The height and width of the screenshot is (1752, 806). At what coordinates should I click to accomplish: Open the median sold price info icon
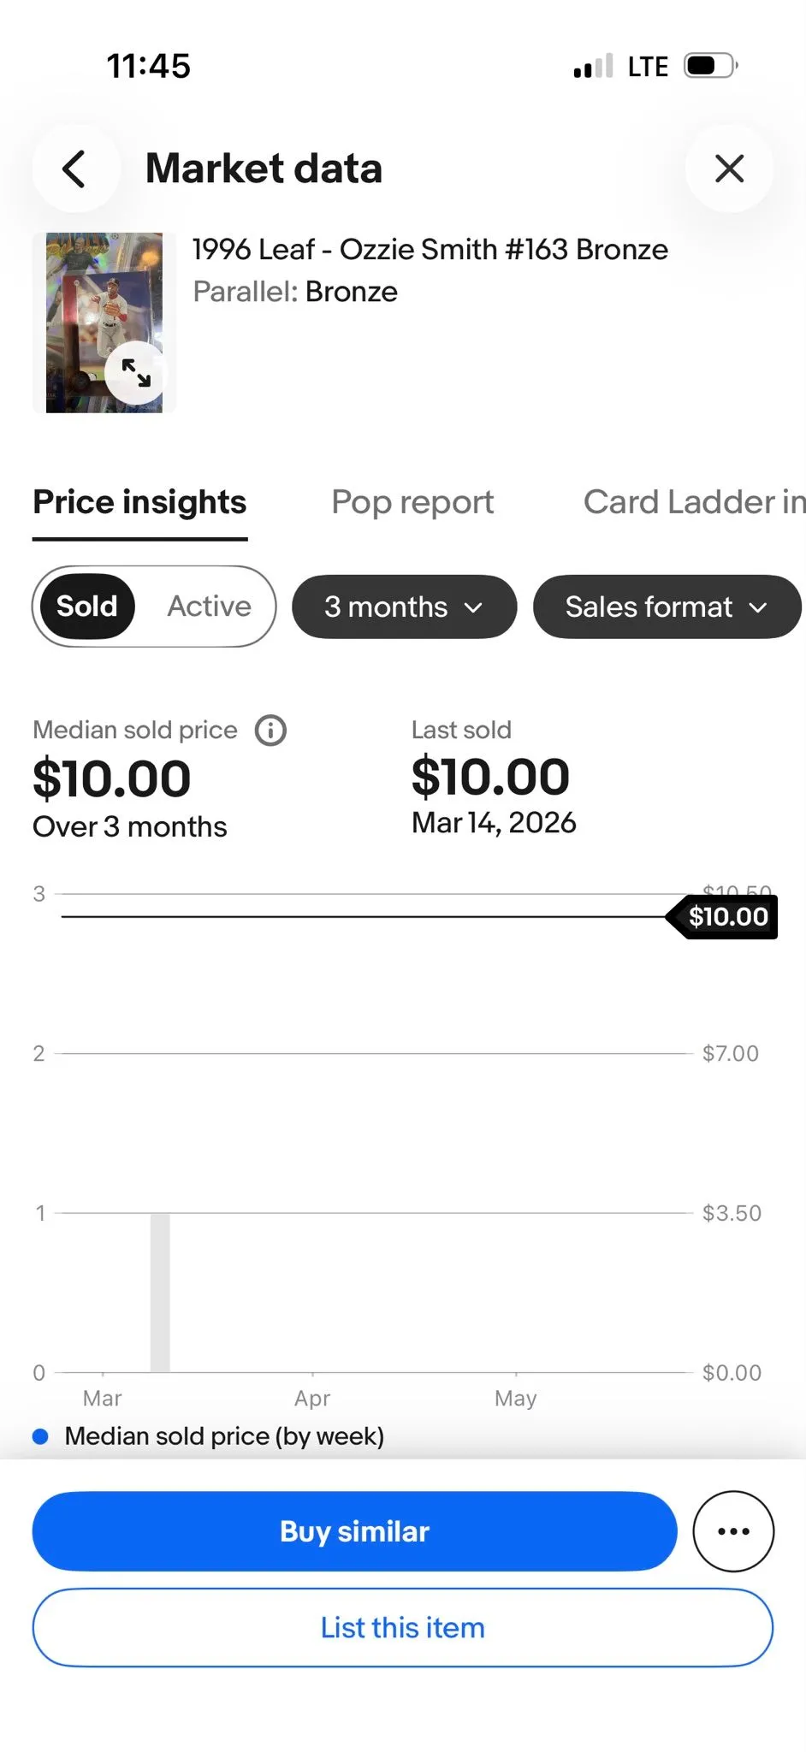coord(271,731)
